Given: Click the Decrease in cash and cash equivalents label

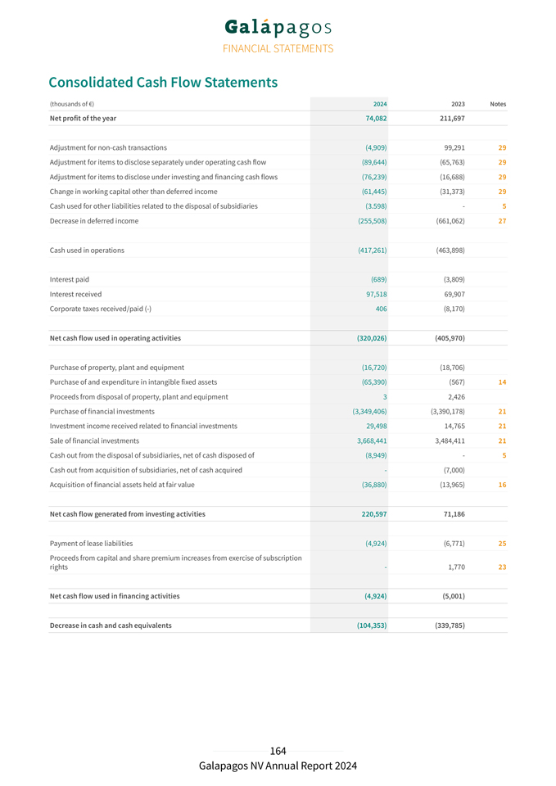Looking at the screenshot, I should coord(111,626).
